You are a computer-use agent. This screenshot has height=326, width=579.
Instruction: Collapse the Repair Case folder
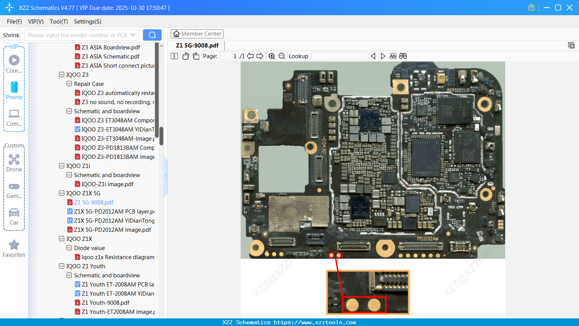pos(69,84)
